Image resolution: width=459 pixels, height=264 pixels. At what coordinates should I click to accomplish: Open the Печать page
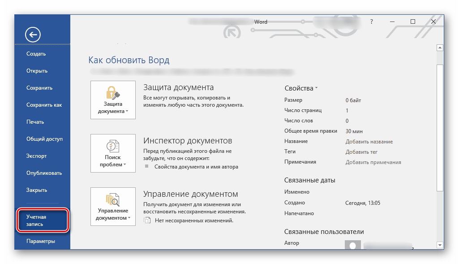35,122
